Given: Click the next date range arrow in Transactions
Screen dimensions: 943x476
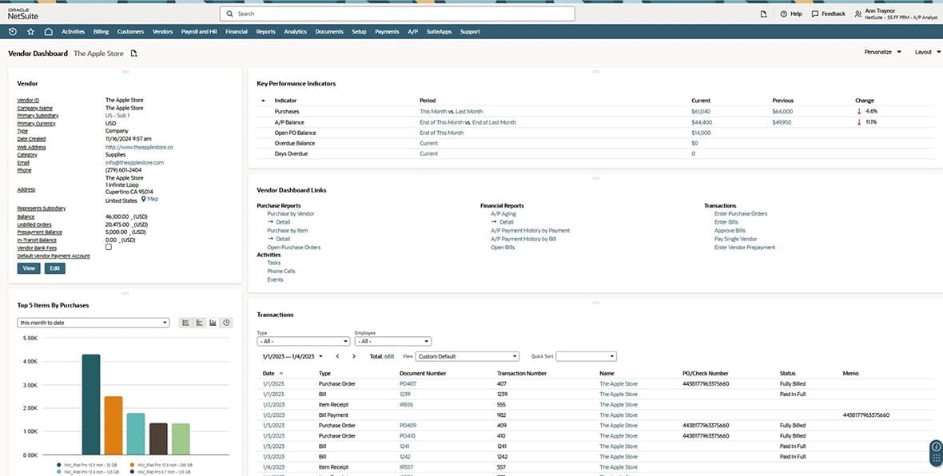Looking at the screenshot, I should [x=353, y=356].
